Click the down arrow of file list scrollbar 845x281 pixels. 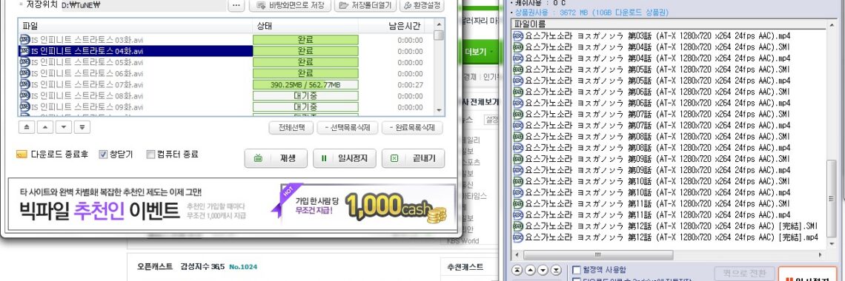440,110
